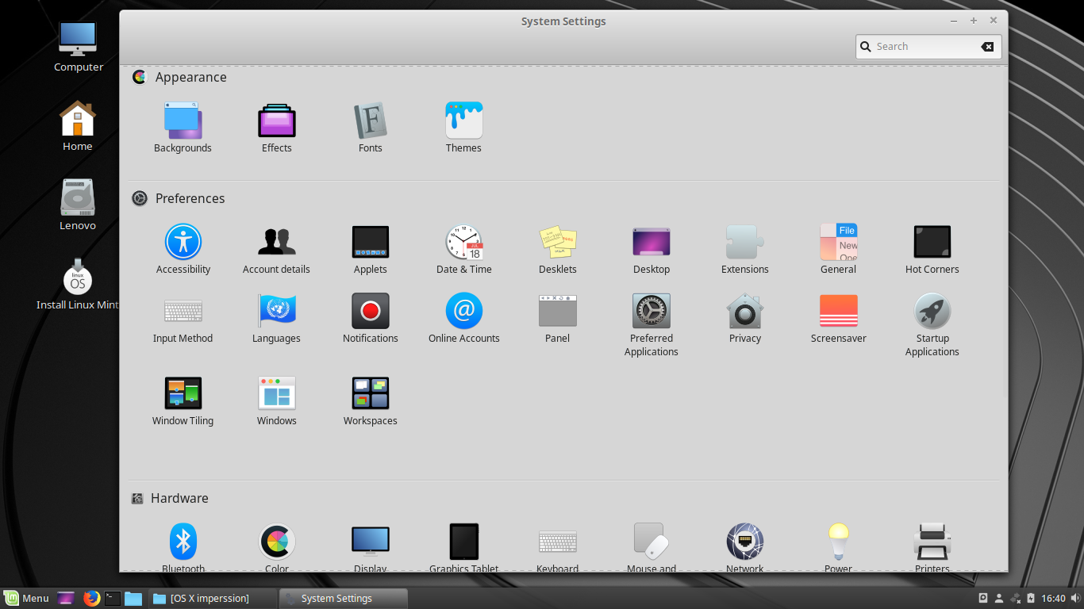Screen dimensions: 1084x609
Task: Open Preferred Applications settings
Action: point(652,325)
